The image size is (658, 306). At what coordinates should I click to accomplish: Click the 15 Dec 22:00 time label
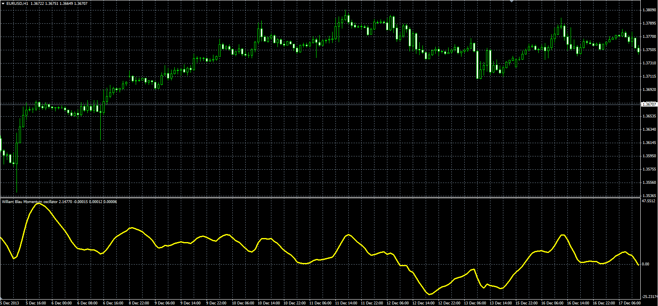pyautogui.click(x=527, y=303)
